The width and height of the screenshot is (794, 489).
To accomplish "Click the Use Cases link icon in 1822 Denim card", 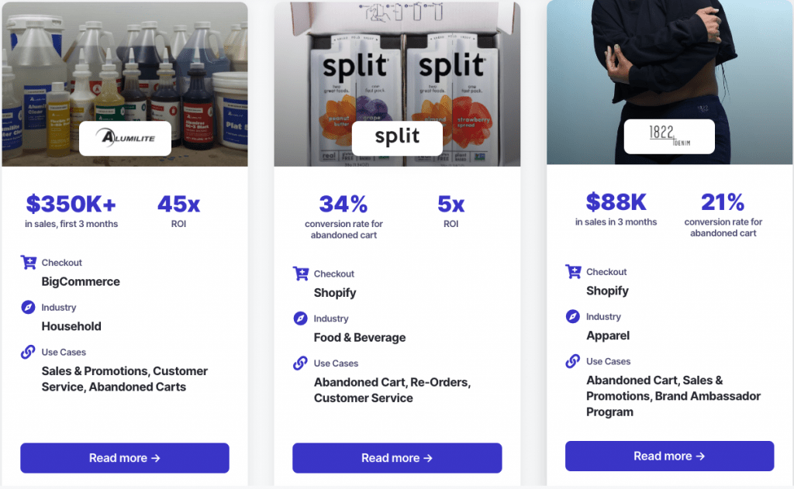I will [x=573, y=361].
